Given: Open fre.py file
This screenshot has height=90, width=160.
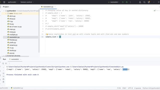Looking at the screenshot, I should tap(11, 24).
